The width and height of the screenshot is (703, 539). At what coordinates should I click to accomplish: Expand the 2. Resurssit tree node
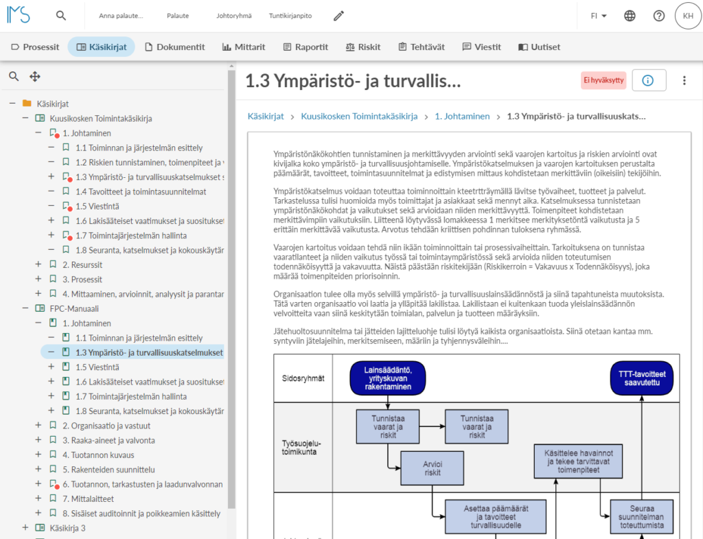coord(38,264)
